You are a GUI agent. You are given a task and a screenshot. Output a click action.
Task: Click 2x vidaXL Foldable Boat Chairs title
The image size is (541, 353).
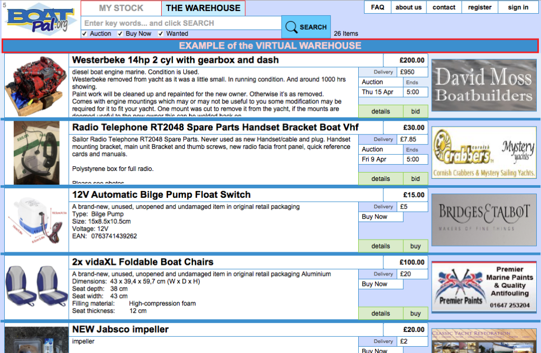[x=143, y=262]
